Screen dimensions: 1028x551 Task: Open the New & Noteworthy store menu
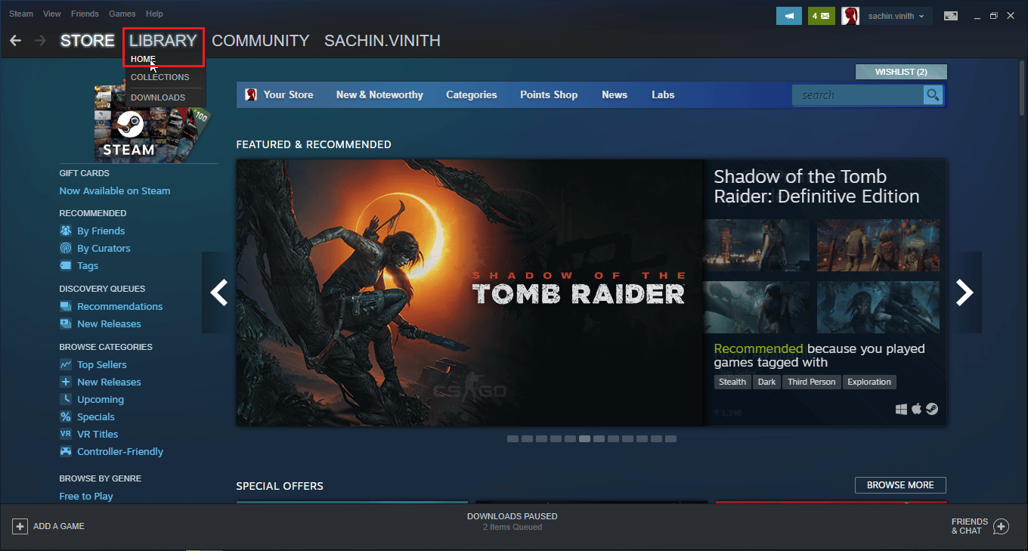(x=379, y=95)
